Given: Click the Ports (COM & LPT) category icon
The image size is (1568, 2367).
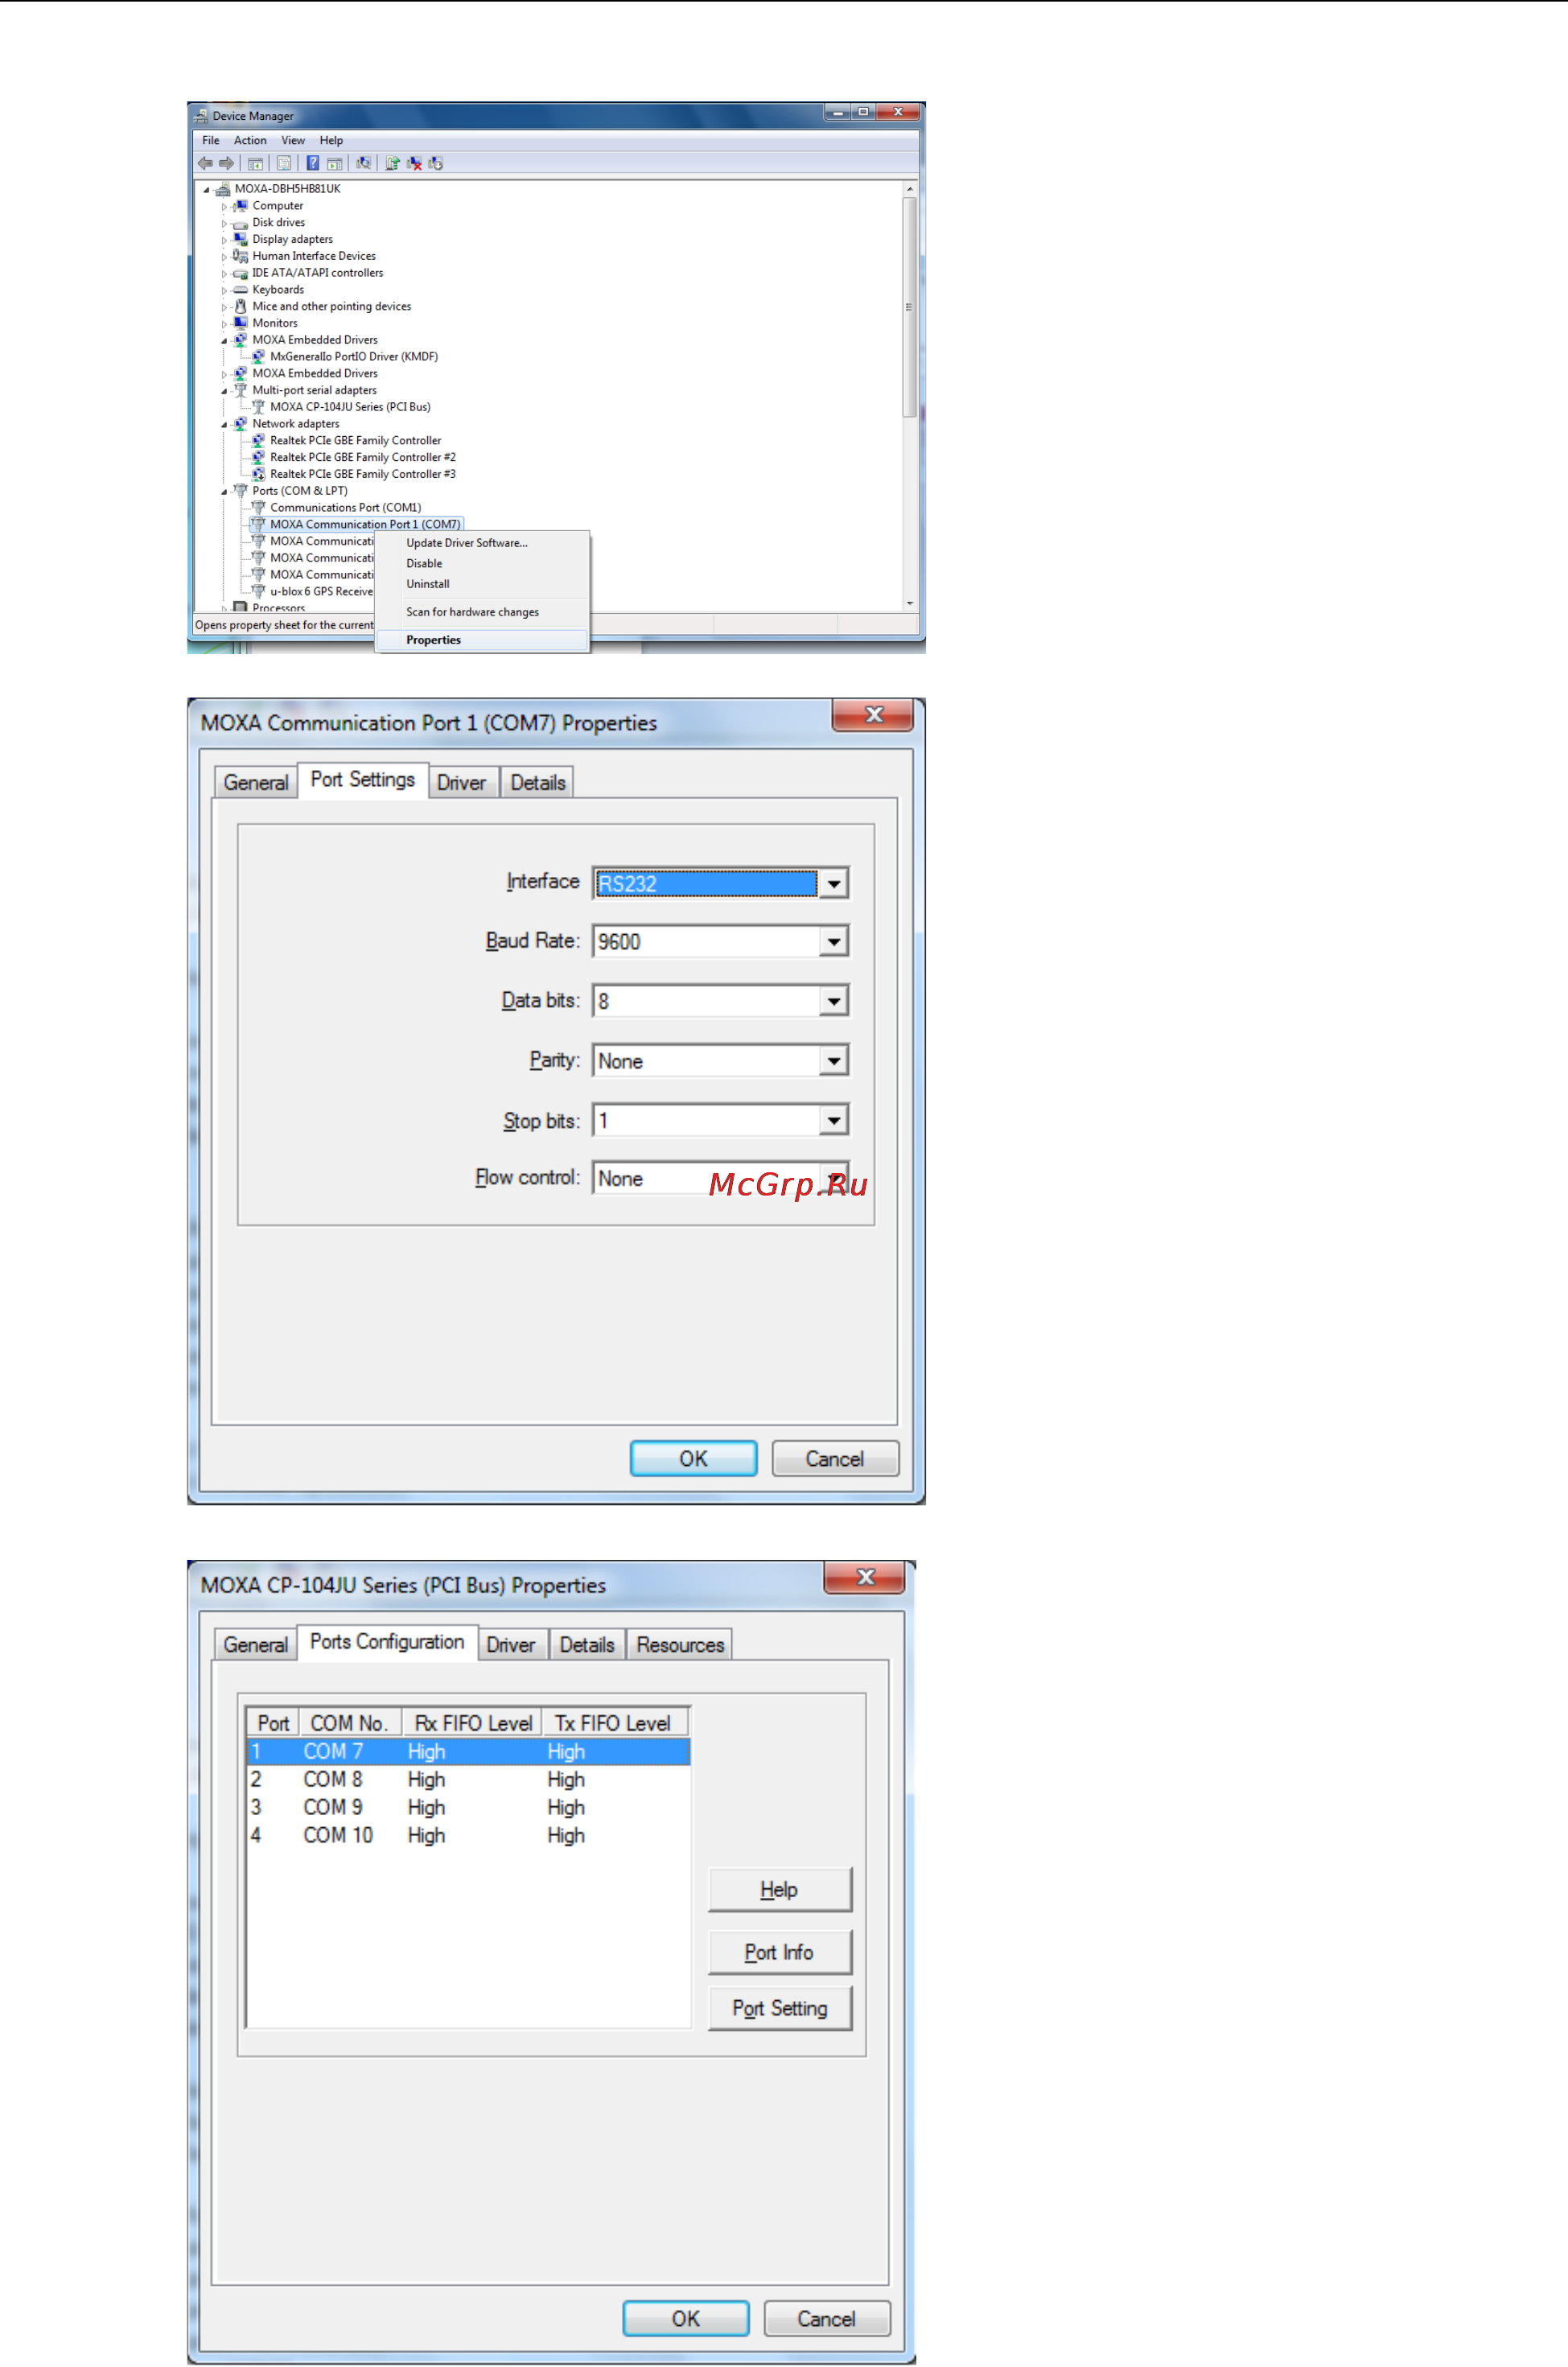Looking at the screenshot, I should tap(240, 491).
